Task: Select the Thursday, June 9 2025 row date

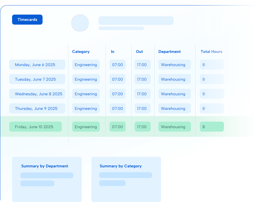Action: (x=37, y=108)
